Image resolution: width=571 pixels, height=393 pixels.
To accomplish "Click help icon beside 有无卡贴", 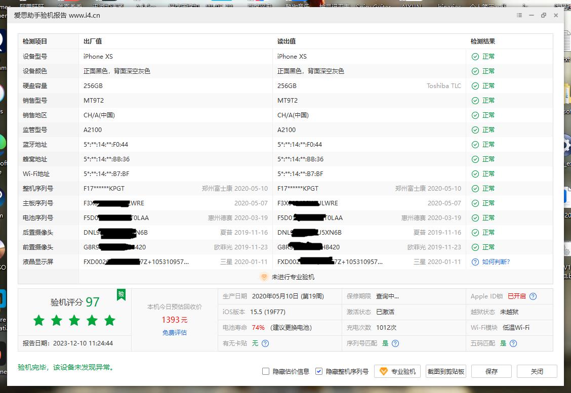I will (x=265, y=343).
